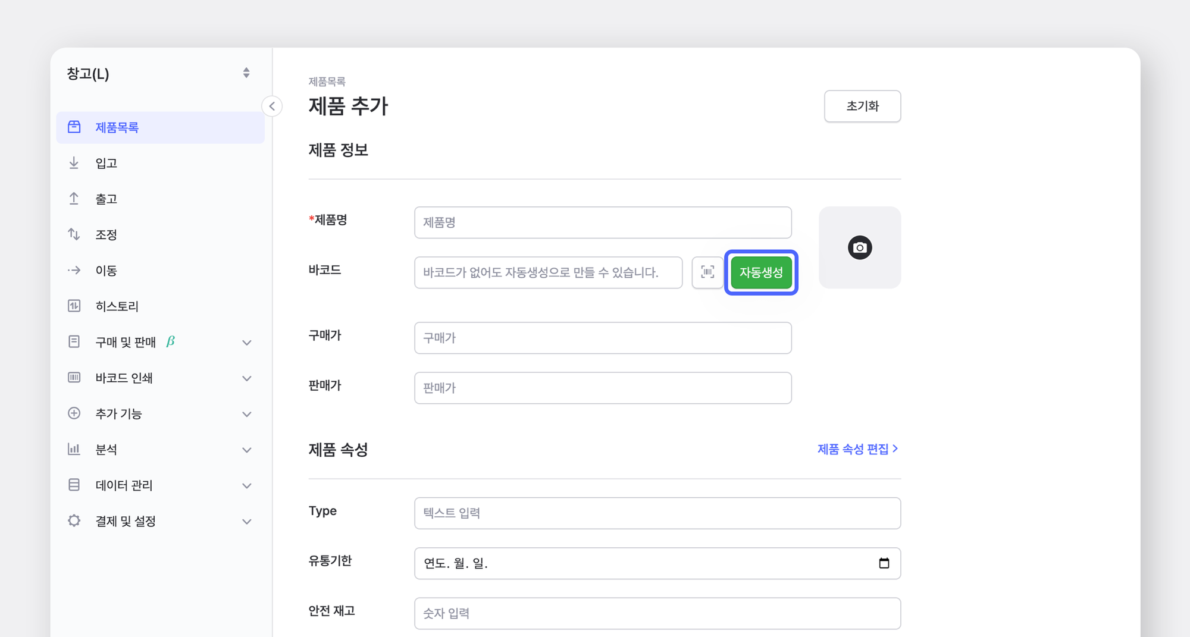Select the 추가 기능 plus icon
The width and height of the screenshot is (1190, 637).
(x=74, y=413)
